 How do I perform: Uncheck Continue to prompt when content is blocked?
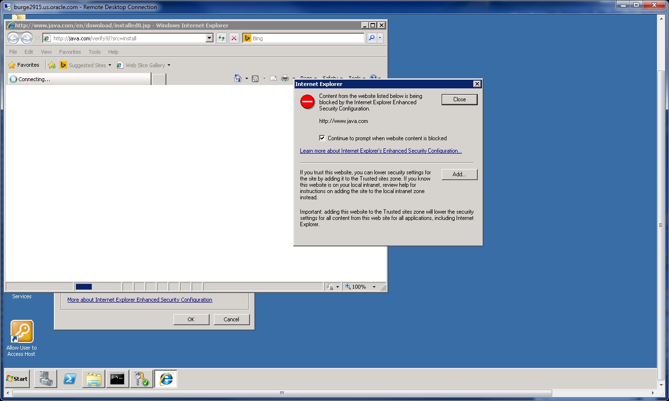click(322, 138)
